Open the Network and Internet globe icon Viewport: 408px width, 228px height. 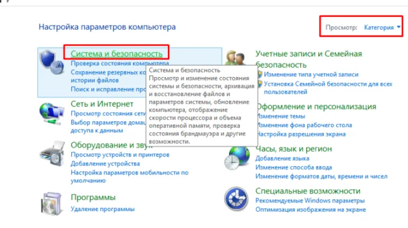tap(52, 114)
